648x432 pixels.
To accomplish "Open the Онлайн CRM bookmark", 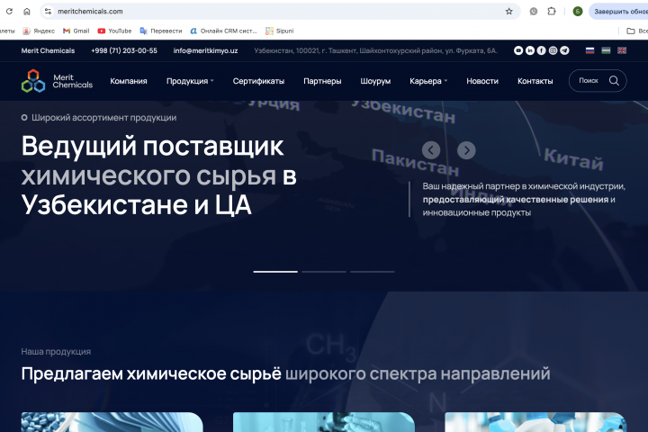I will (x=223, y=31).
